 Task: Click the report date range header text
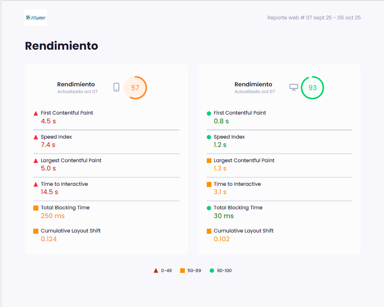pos(314,18)
